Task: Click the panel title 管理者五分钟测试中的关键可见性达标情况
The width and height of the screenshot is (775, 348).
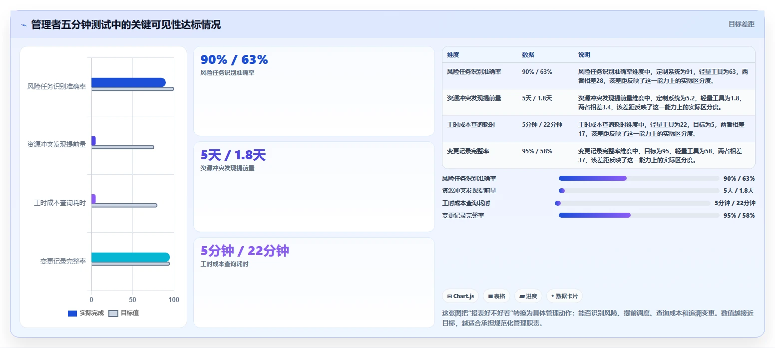Action: [x=126, y=25]
